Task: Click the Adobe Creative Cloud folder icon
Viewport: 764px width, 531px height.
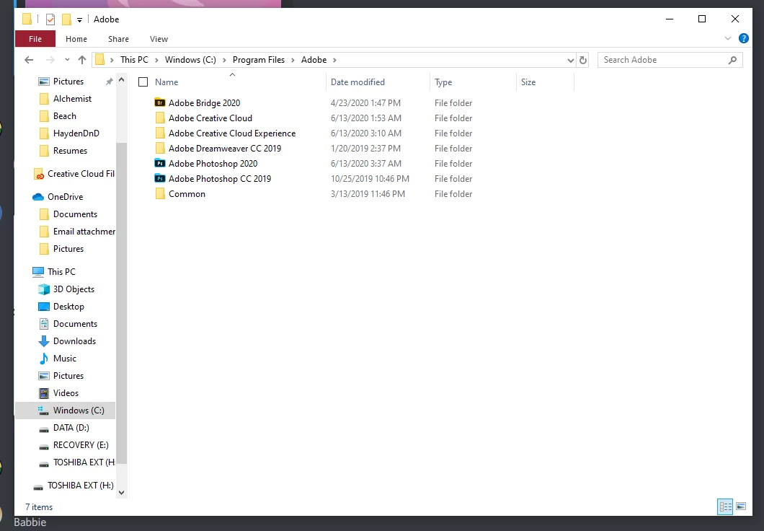Action: tap(160, 118)
